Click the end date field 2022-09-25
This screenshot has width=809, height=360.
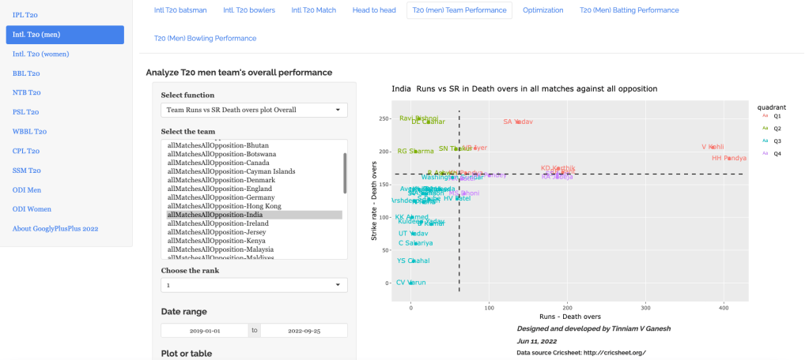(x=304, y=331)
